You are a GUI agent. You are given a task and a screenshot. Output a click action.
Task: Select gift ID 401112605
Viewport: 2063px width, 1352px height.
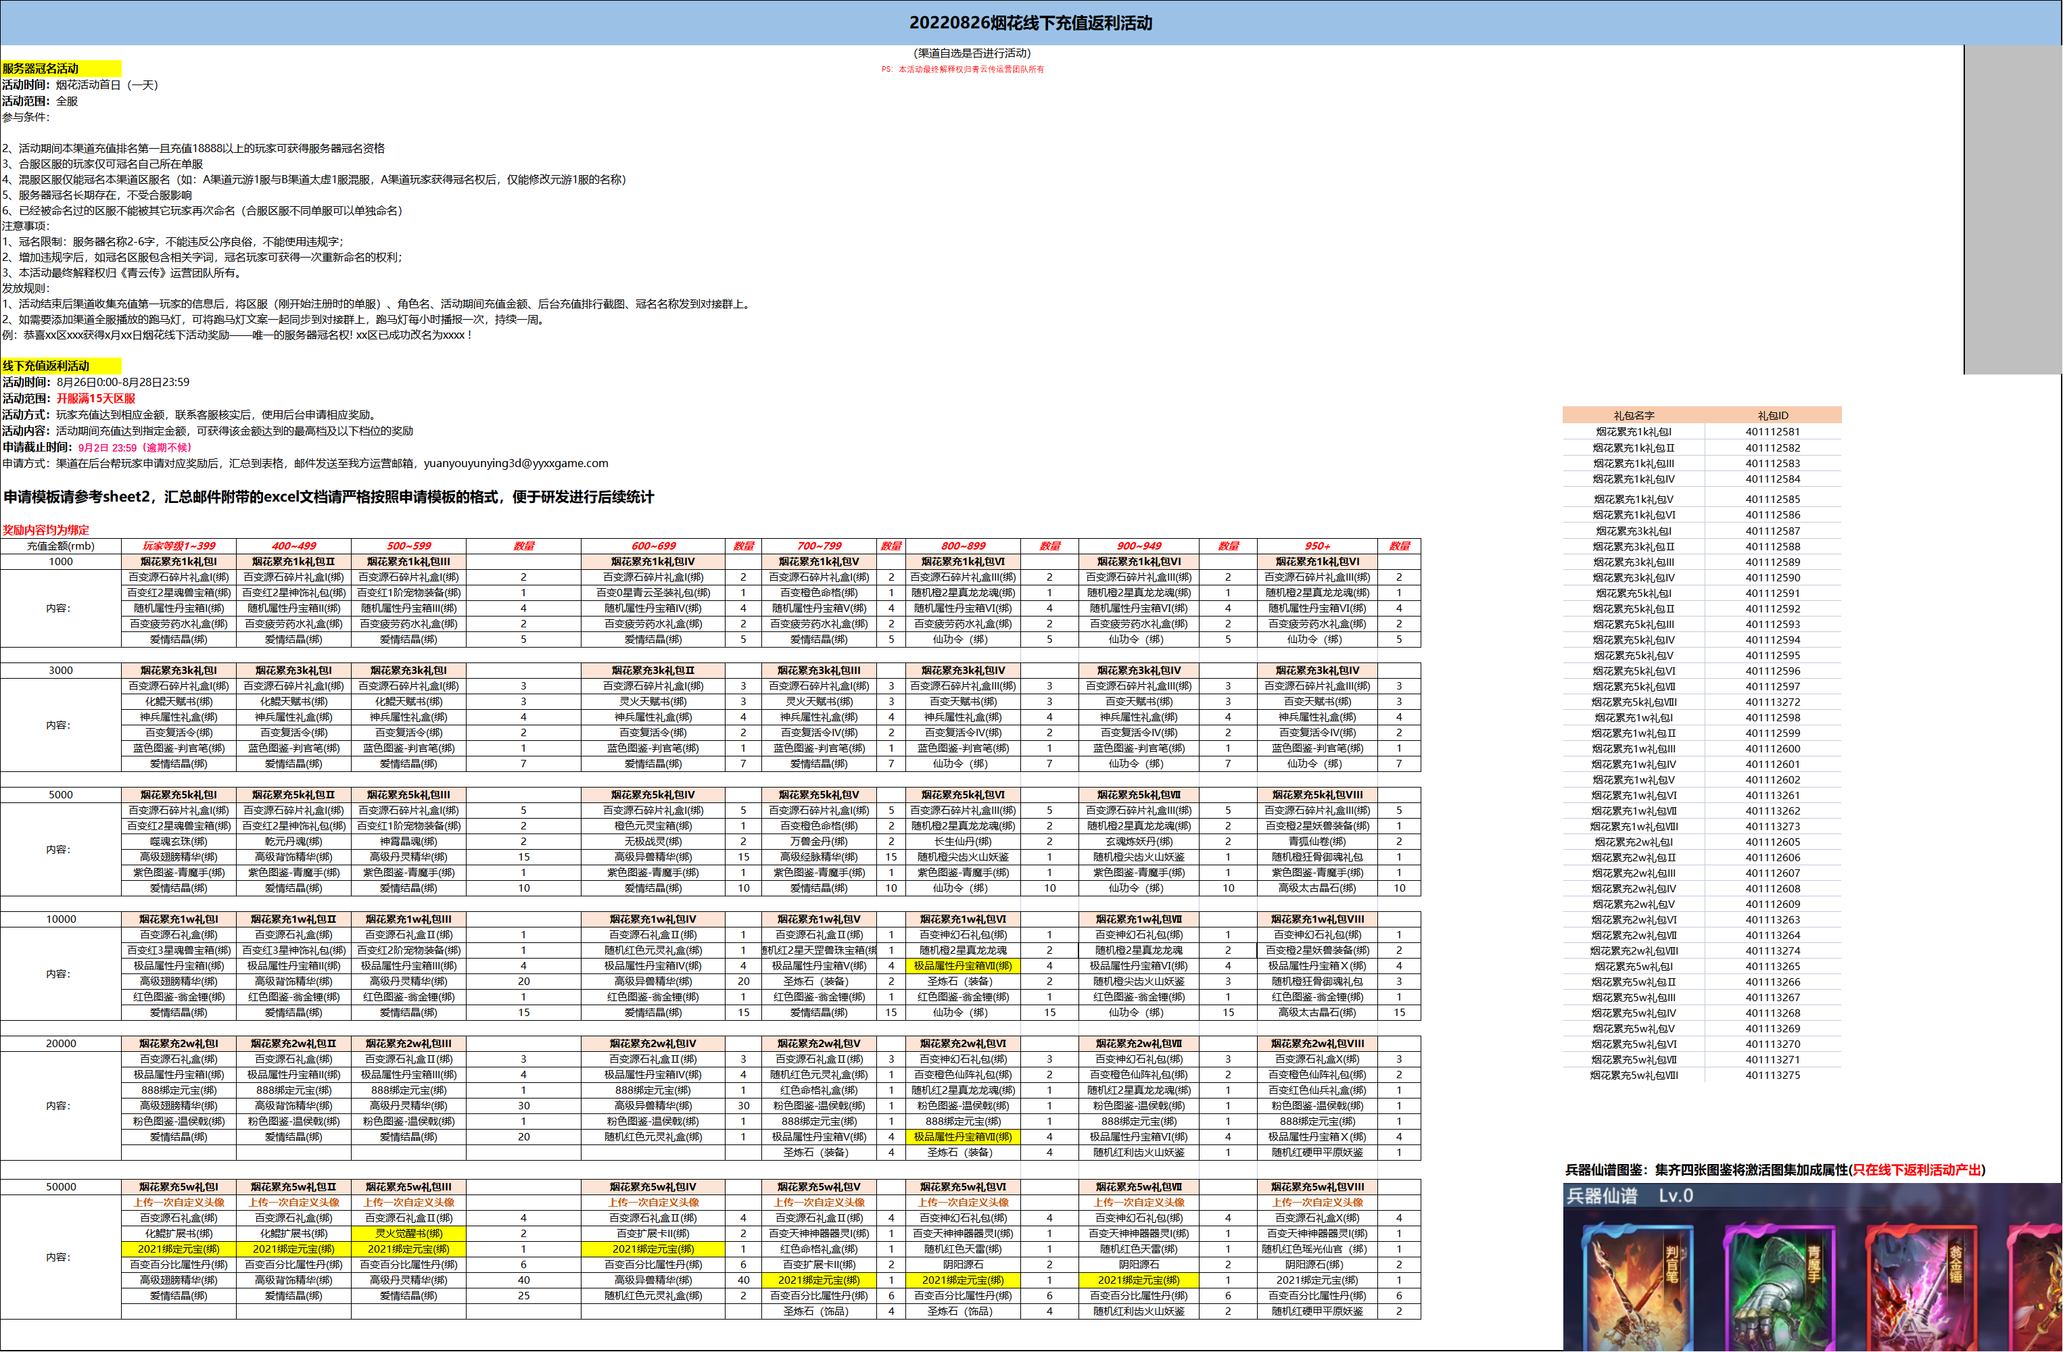(x=1773, y=842)
